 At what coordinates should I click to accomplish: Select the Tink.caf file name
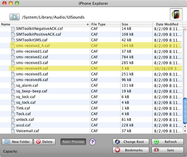coord(23,108)
